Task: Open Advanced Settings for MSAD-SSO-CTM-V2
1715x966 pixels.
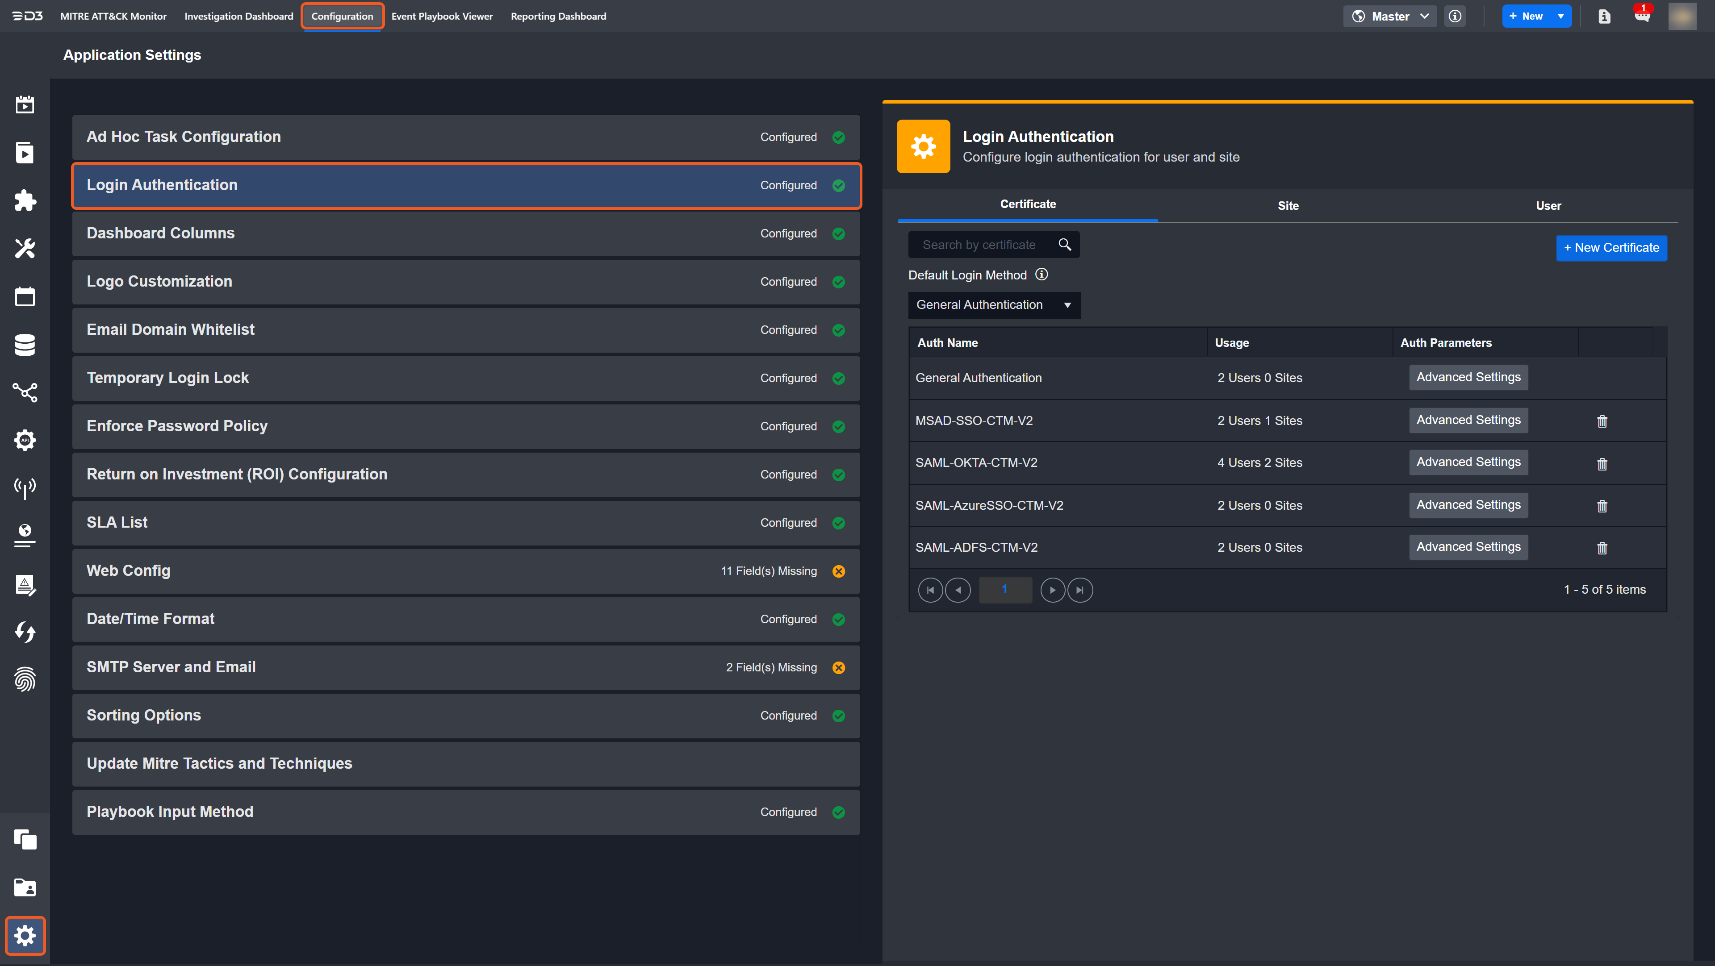Action: coord(1468,420)
